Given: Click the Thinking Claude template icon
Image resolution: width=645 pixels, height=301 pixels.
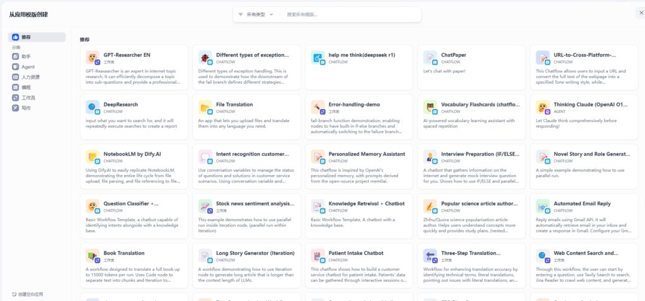Looking at the screenshot, I should click(x=543, y=107).
